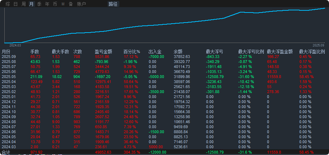The height and width of the screenshot is (155, 329).
Task: Click the 合计 totals row label
Action: pyautogui.click(x=6, y=152)
